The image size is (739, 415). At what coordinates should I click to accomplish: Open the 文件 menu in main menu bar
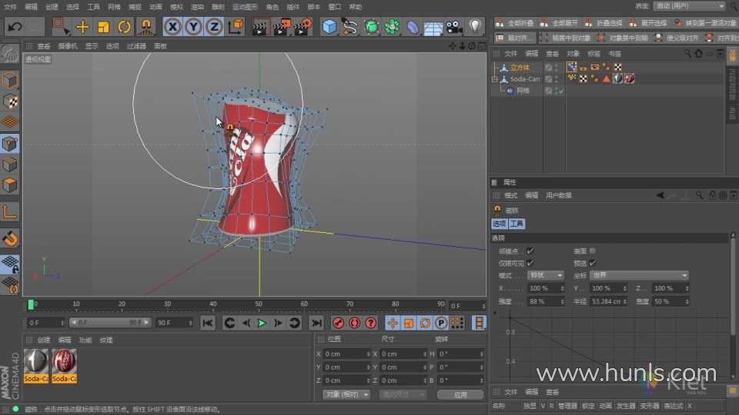tap(10, 7)
